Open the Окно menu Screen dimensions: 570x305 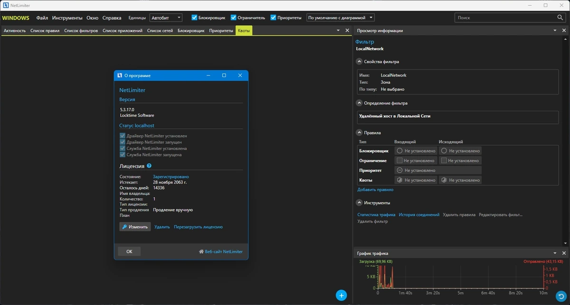pos(93,18)
